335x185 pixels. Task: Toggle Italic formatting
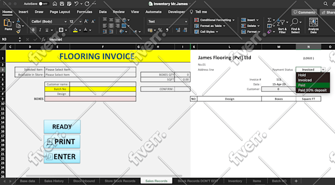(x=40, y=30)
